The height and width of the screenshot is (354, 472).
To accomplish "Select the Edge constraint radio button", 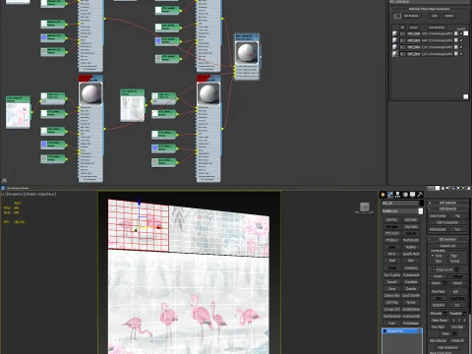I will (x=448, y=256).
